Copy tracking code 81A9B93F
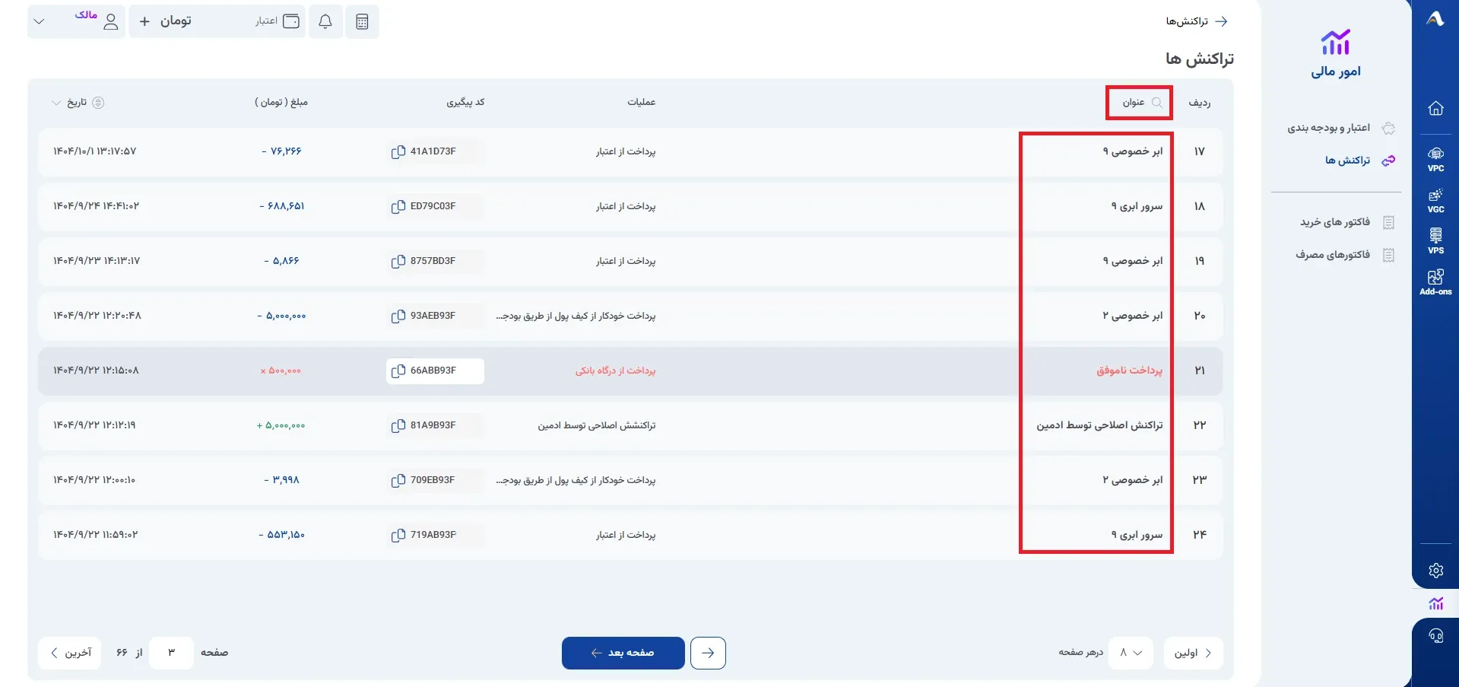Viewport: 1459px width, 687px height. 398,425
